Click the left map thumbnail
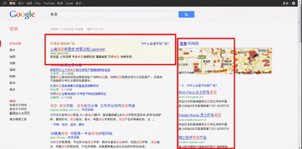The width and height of the screenshot is (302, 149). (207, 61)
